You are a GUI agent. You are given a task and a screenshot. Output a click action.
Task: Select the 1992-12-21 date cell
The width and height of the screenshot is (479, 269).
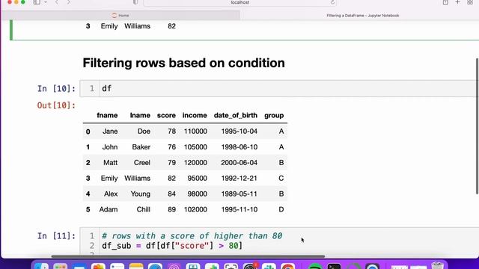(239, 178)
